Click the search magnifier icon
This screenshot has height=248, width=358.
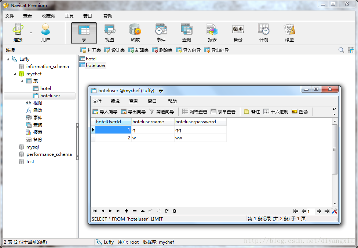coord(341,50)
